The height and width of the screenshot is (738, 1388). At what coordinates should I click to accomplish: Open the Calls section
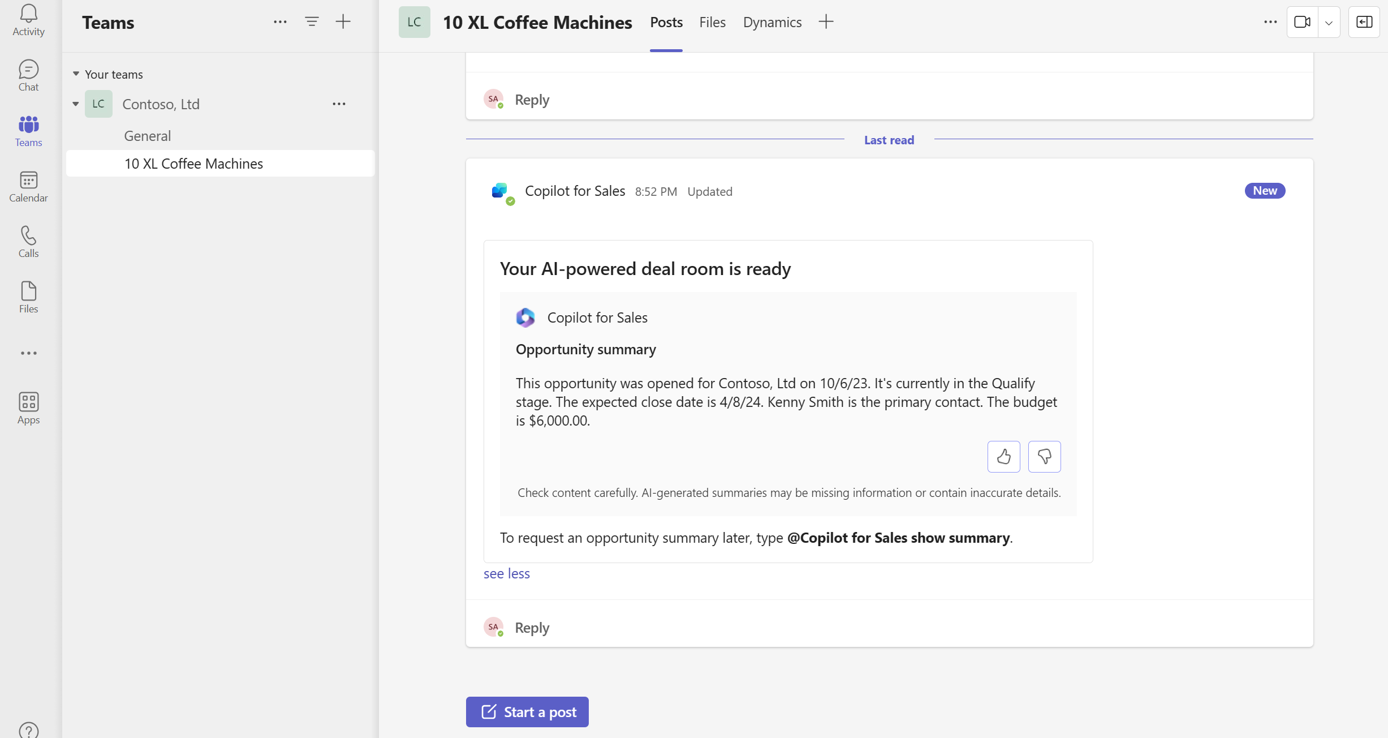coord(28,241)
